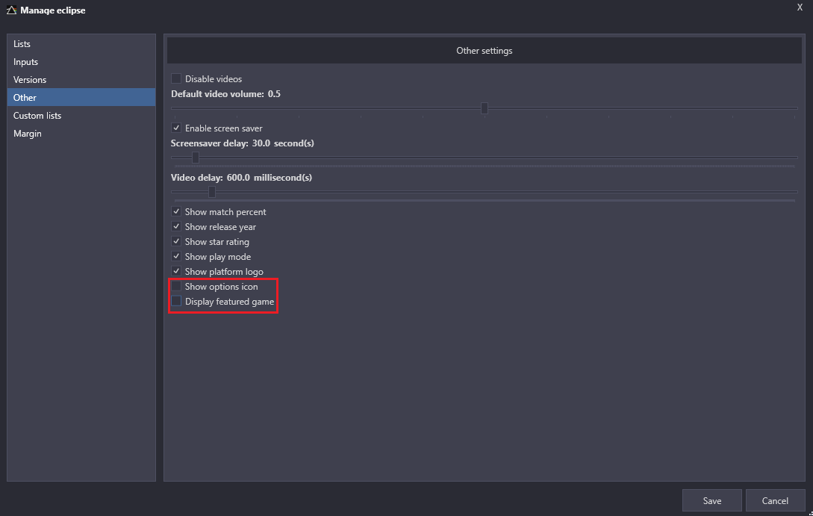Check Show options icon
Screen dimensions: 813x516
tap(176, 286)
